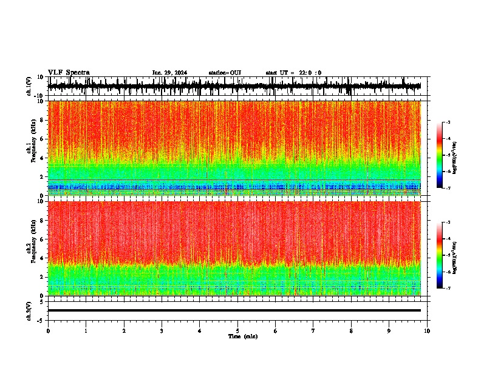The width and height of the screenshot is (481, 371).
Task: Click the time axis tick label "9"
Action: [x=389, y=331]
